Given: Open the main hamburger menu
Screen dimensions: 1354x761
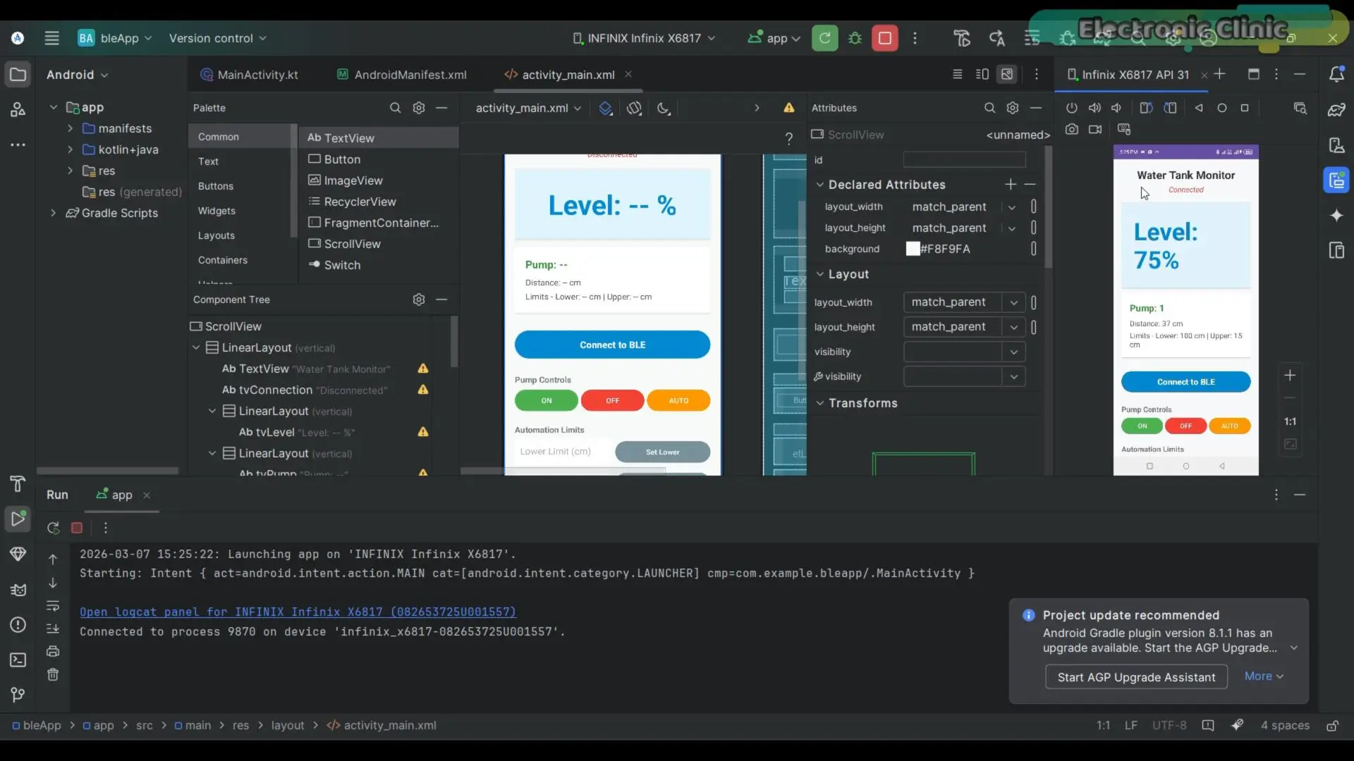Looking at the screenshot, I should [51, 38].
